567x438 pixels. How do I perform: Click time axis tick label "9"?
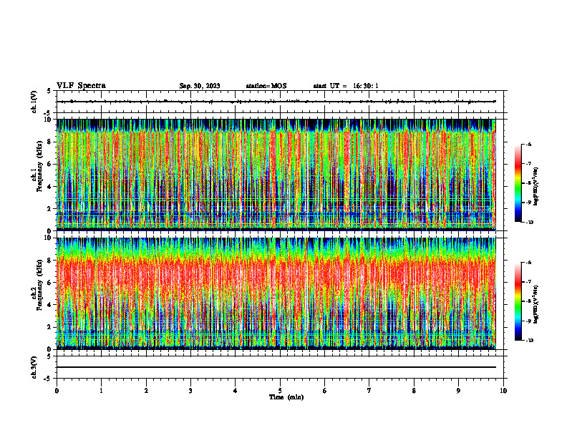(458, 391)
